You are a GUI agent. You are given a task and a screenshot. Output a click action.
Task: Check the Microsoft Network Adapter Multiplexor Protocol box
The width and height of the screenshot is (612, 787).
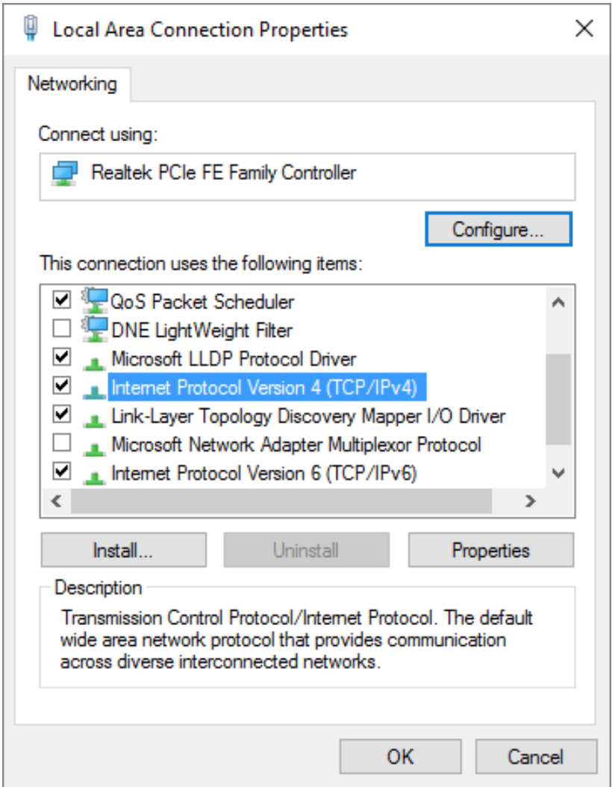tap(62, 444)
